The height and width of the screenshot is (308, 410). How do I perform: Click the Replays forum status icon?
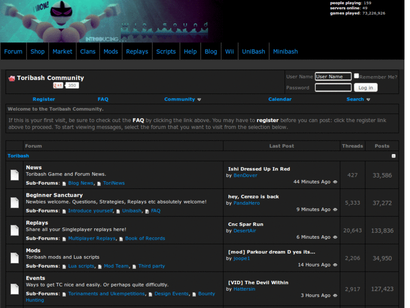click(x=15, y=230)
